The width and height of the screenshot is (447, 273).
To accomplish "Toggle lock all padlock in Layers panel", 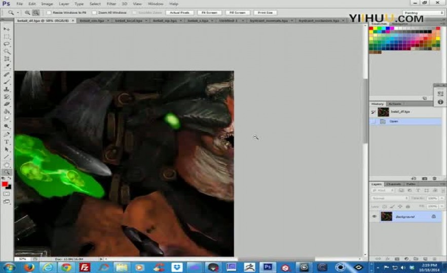I will point(407,206).
